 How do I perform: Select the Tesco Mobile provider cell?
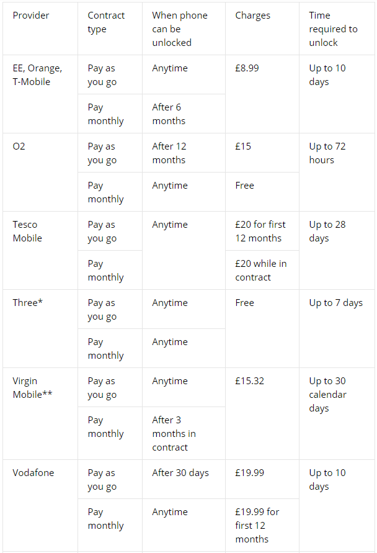40,250
